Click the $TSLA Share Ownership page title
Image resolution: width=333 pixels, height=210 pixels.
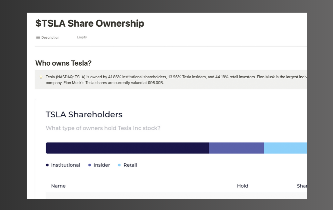(90, 23)
